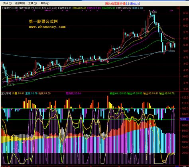
Task: Click the 快线:84.58 value
Action: (45, 93)
